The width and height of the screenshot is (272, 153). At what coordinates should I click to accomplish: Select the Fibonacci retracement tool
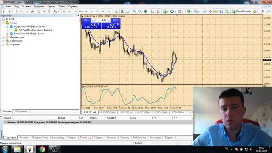click(39, 11)
